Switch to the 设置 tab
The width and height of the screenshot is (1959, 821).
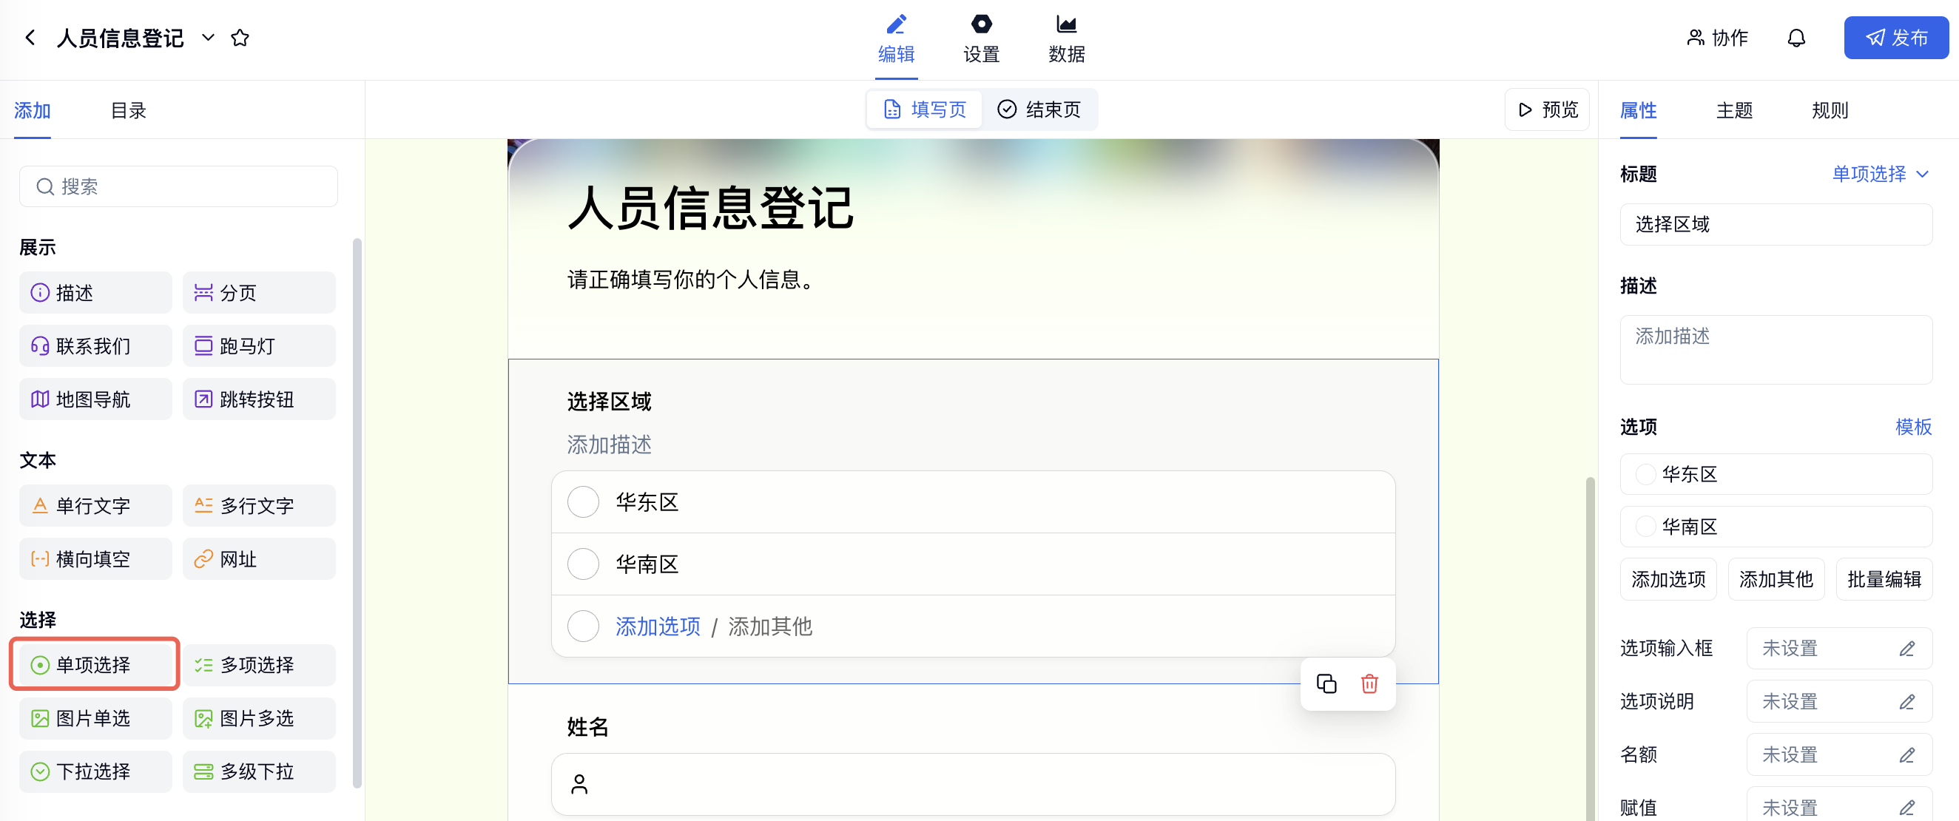tap(981, 38)
